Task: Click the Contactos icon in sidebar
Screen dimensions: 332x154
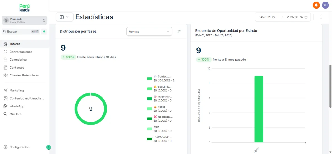Action: (6, 67)
